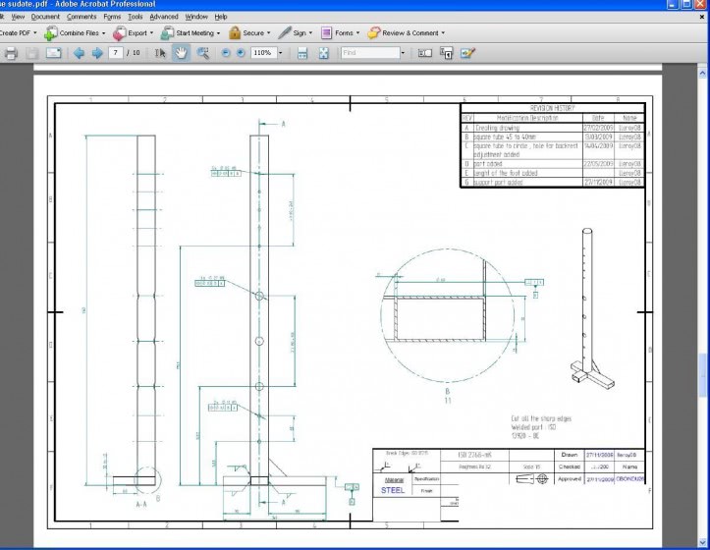Go to next page arrow
The width and height of the screenshot is (710, 550).
(97, 53)
